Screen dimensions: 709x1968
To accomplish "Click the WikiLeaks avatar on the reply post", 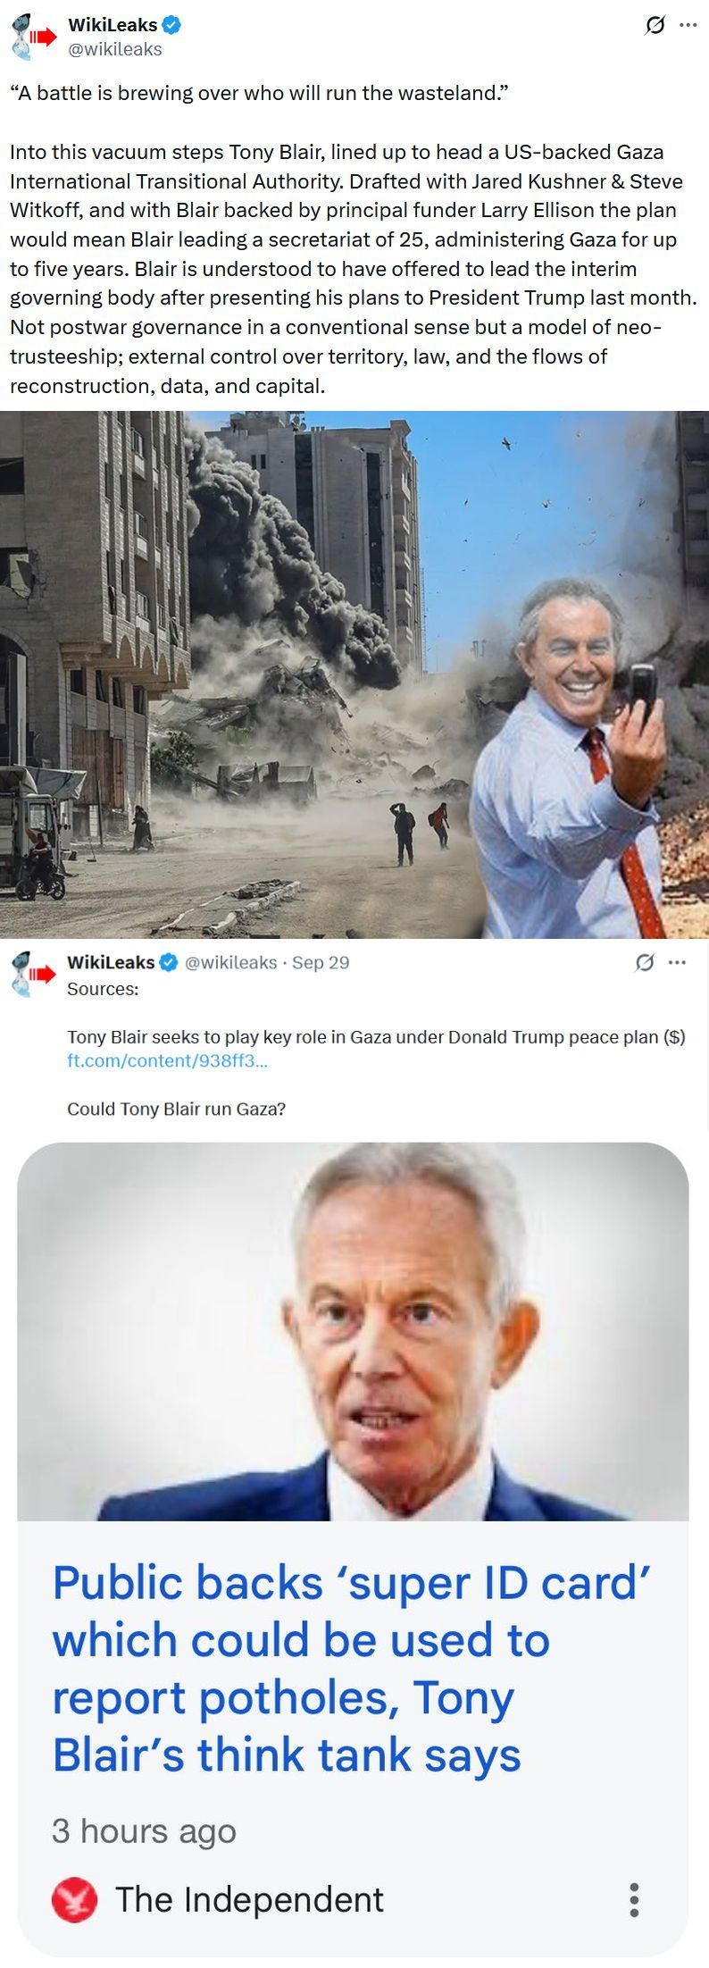I will tap(34, 974).
